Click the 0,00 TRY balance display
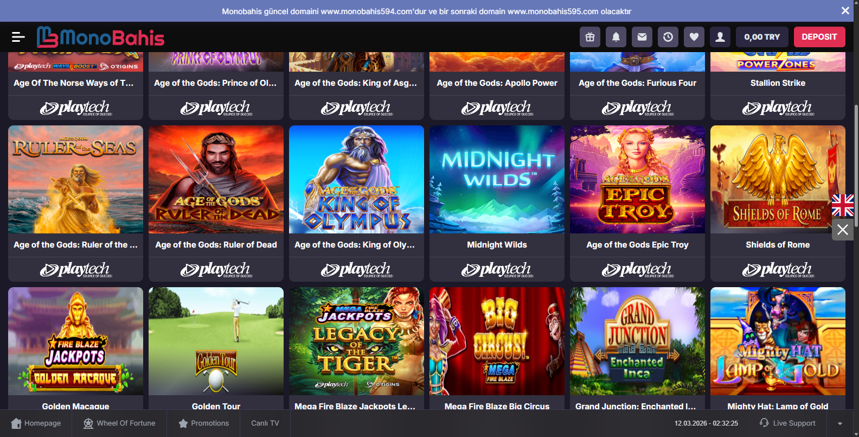Viewport: 859px width, 437px height. pyautogui.click(x=762, y=37)
